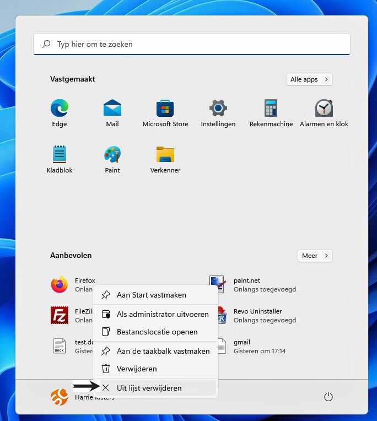Viewport: 377px width, 421px height.
Task: Expand the Alle apps list
Action: [x=309, y=79]
